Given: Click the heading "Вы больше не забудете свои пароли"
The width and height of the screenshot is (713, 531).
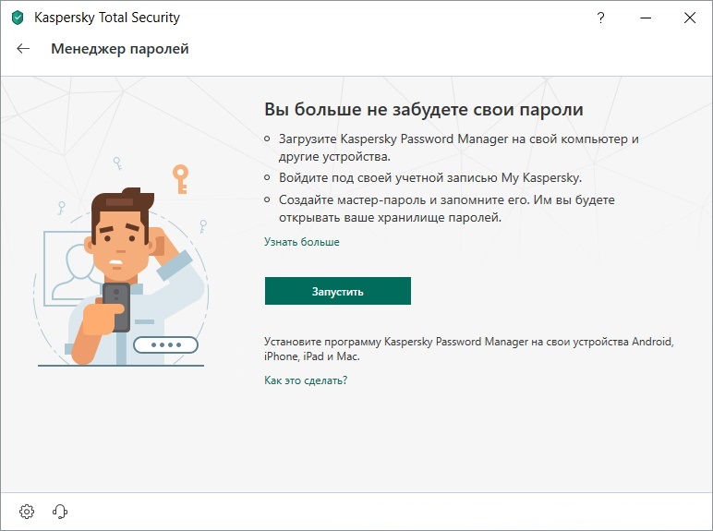Looking at the screenshot, I should (424, 109).
